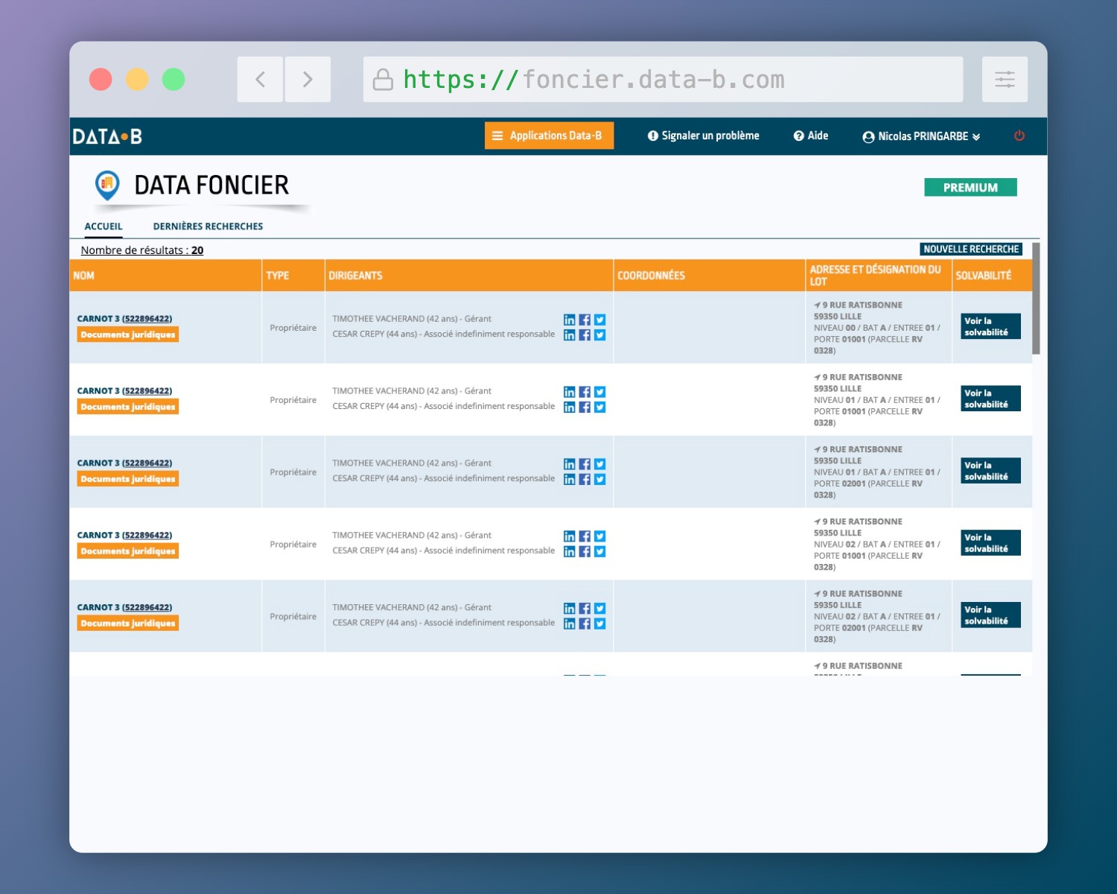Click the hamburger icon inside Applications Data-B
The width and height of the screenshot is (1117, 894).
[x=497, y=136]
